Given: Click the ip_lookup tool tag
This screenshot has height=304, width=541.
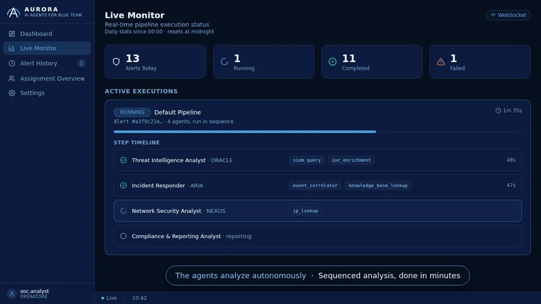Looking at the screenshot, I should click(x=305, y=211).
